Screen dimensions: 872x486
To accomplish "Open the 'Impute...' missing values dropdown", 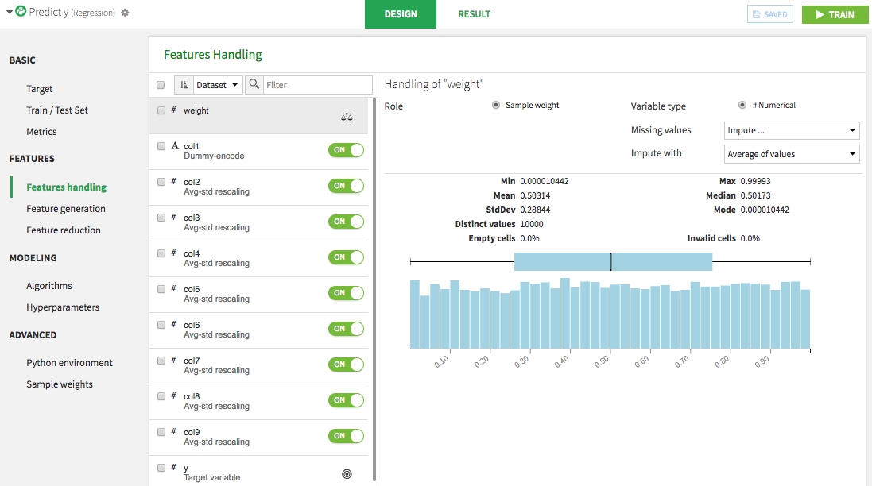I will pyautogui.click(x=791, y=130).
